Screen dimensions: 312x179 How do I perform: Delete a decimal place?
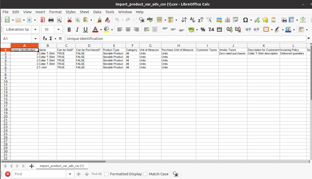(238, 29)
